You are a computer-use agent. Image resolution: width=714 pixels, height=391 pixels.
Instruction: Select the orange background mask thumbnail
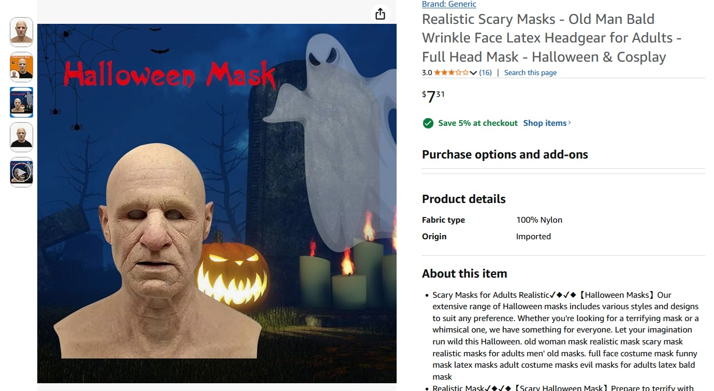pos(22,67)
